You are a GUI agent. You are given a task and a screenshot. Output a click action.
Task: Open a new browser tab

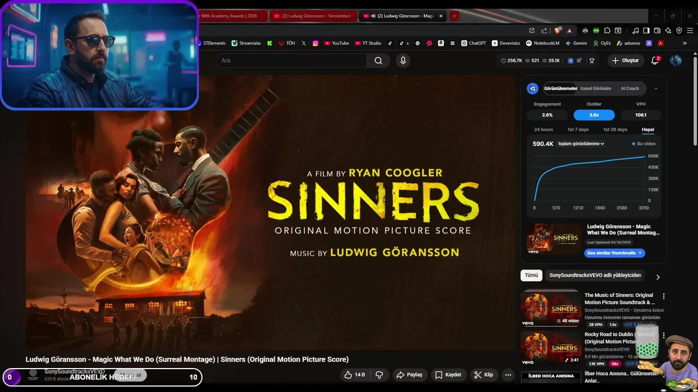[x=454, y=16]
